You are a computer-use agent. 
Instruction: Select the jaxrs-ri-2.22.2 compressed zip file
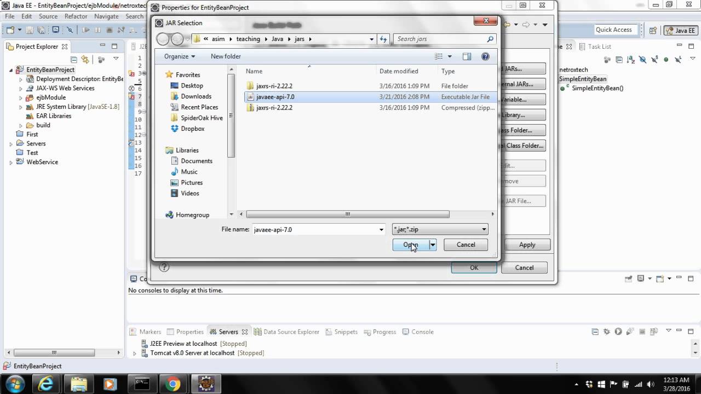[x=274, y=108]
